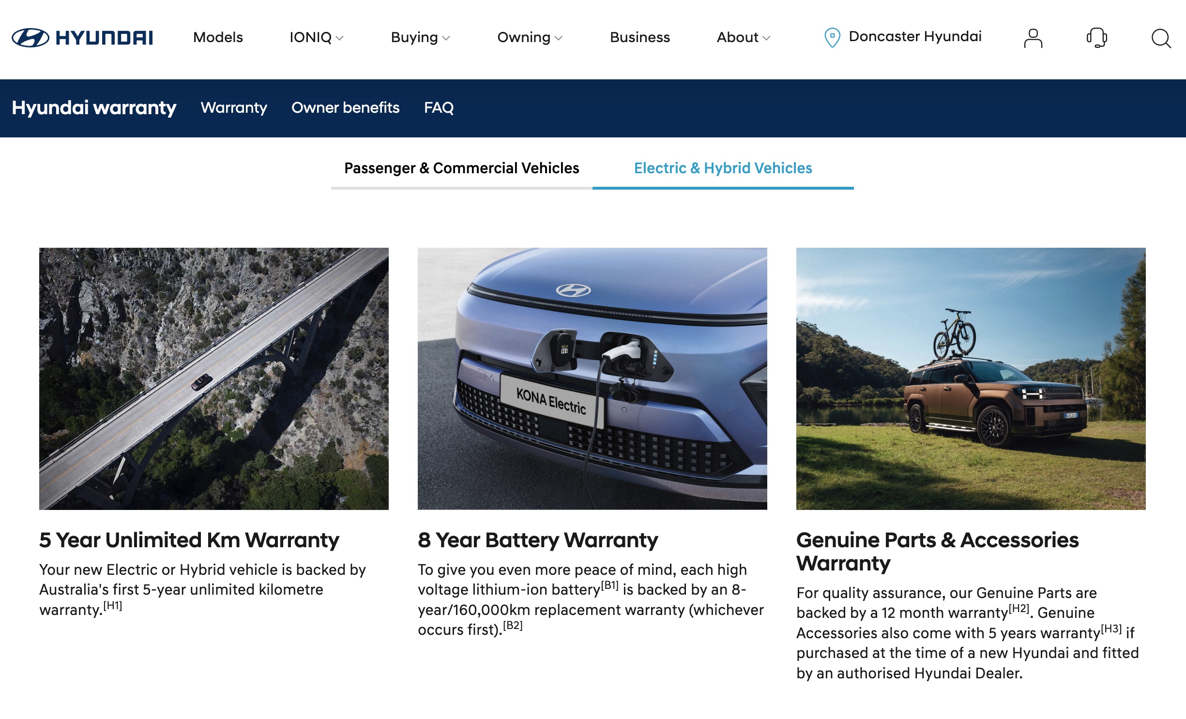The height and width of the screenshot is (719, 1186).
Task: Jump to the FAQ section
Action: pos(439,107)
